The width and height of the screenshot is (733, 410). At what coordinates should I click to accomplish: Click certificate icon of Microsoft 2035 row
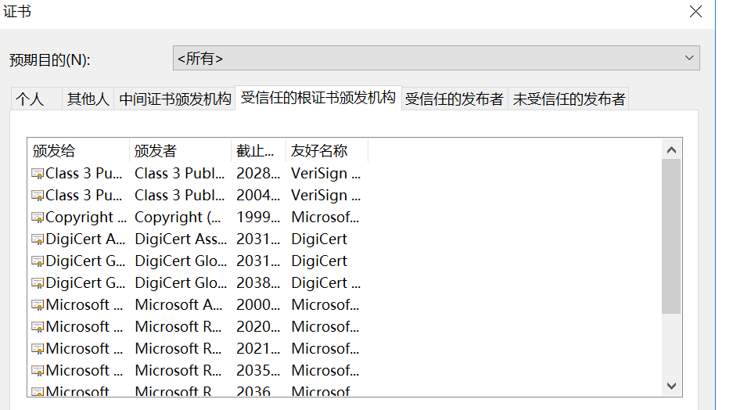38,371
